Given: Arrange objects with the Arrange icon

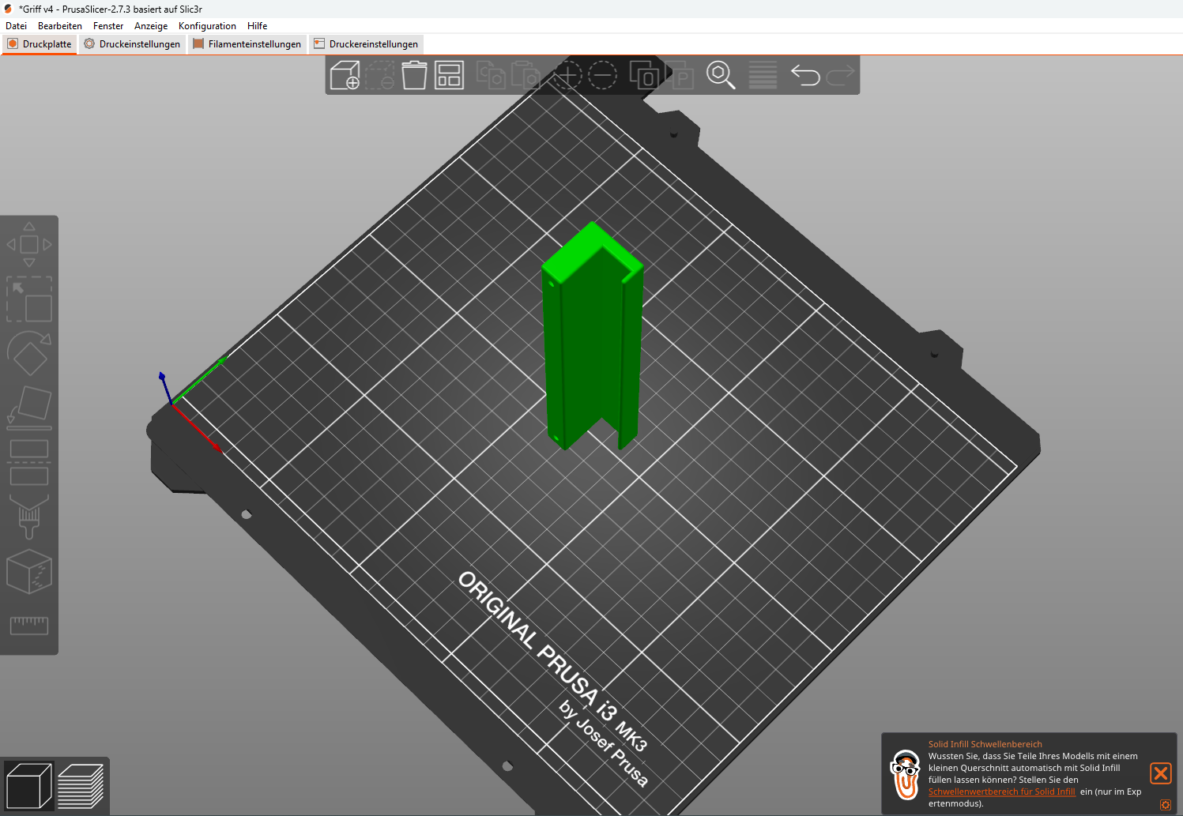Looking at the screenshot, I should click(449, 75).
